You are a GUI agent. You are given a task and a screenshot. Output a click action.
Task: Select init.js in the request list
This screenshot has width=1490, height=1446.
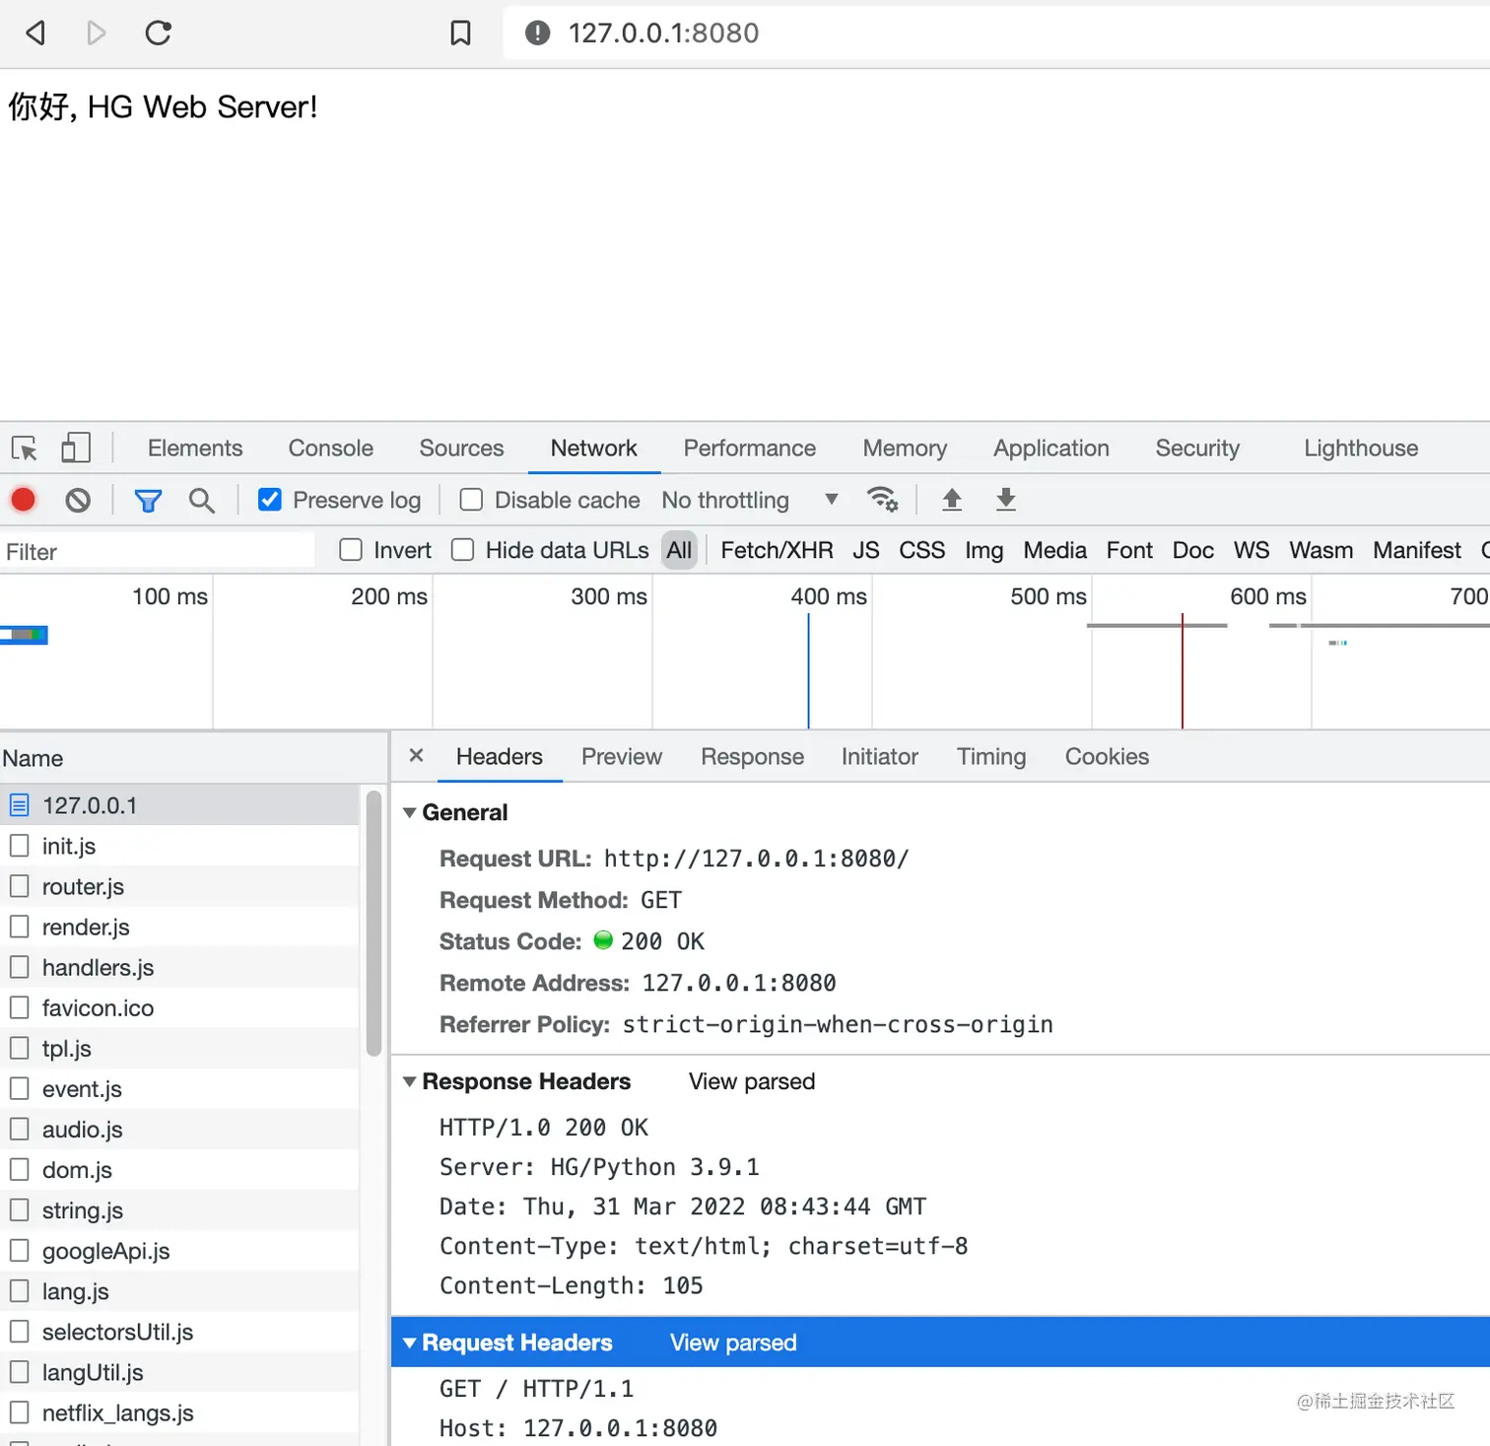pyautogui.click(x=179, y=846)
